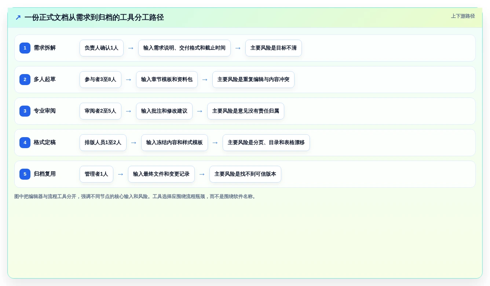Click the 上下游路径 label

(463, 16)
